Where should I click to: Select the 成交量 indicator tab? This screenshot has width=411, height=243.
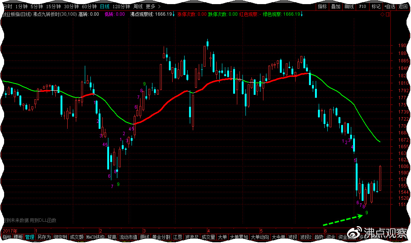coord(208,237)
